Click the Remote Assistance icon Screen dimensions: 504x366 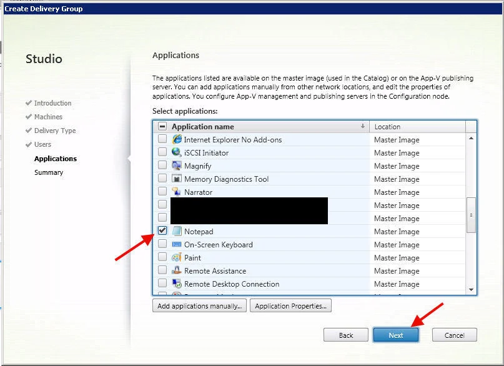pos(177,270)
